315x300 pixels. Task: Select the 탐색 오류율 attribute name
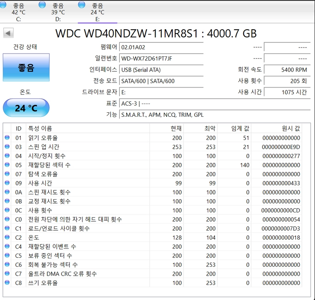pos(43,174)
